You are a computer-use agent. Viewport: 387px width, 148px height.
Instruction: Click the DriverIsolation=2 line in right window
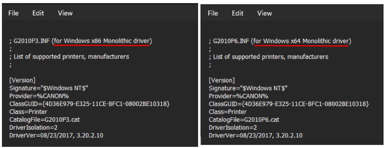tap(233, 128)
